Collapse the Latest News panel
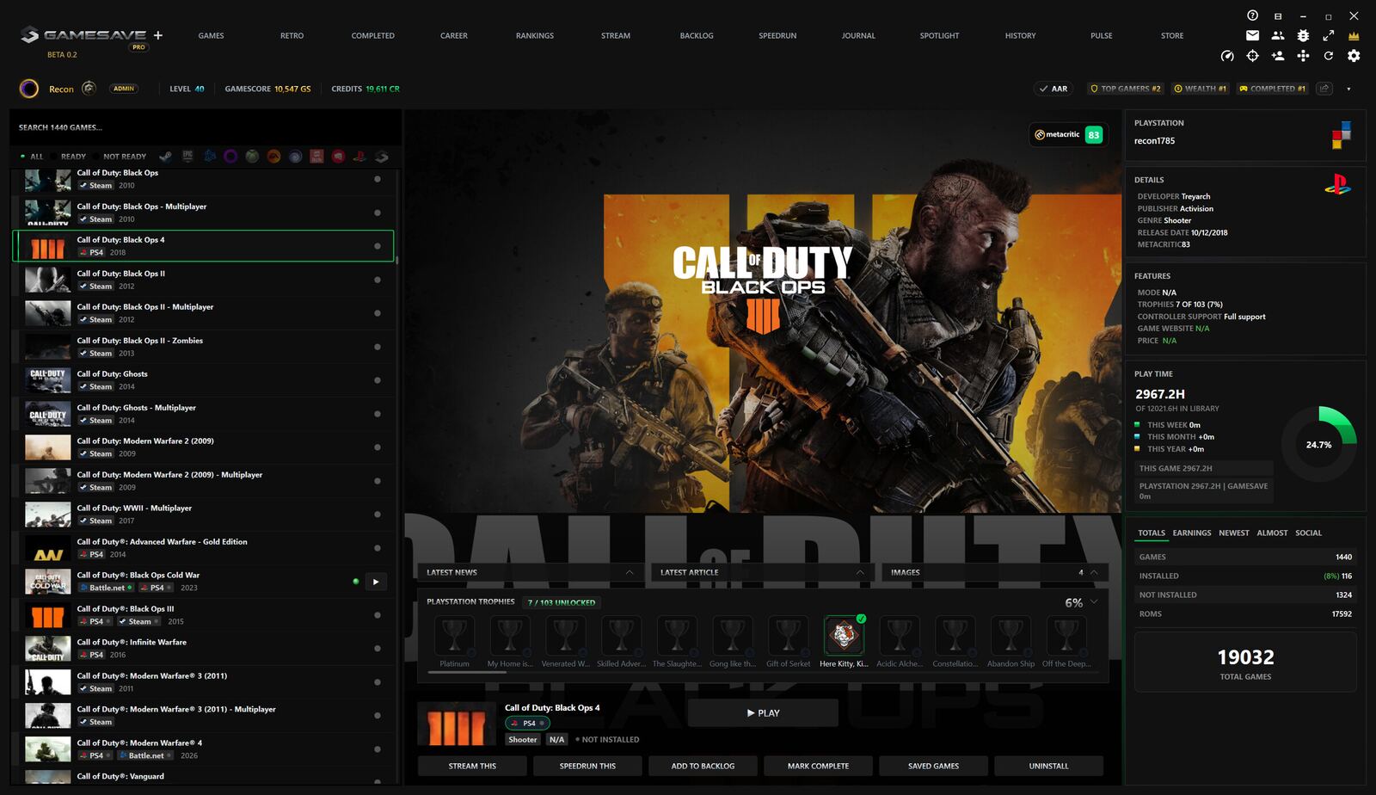1376x795 pixels. tap(630, 572)
